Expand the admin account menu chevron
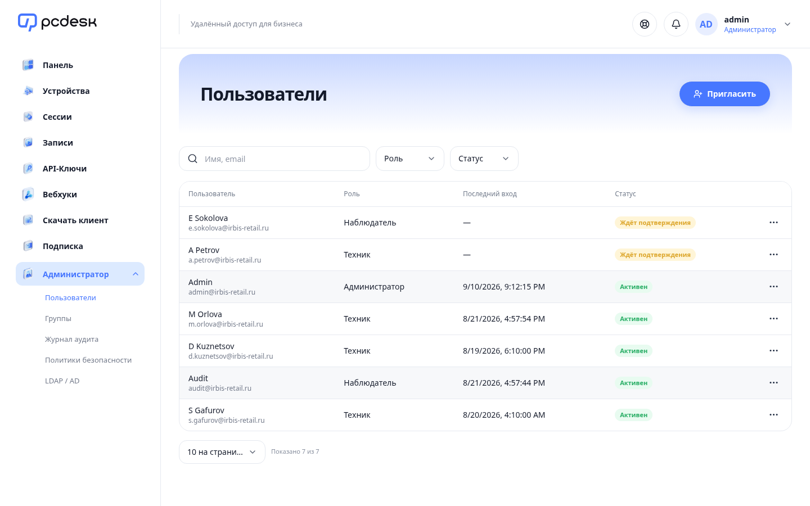Viewport: 810px width, 506px height. [x=787, y=24]
